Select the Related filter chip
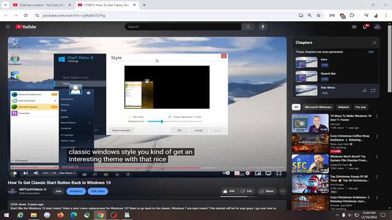 (x=343, y=107)
